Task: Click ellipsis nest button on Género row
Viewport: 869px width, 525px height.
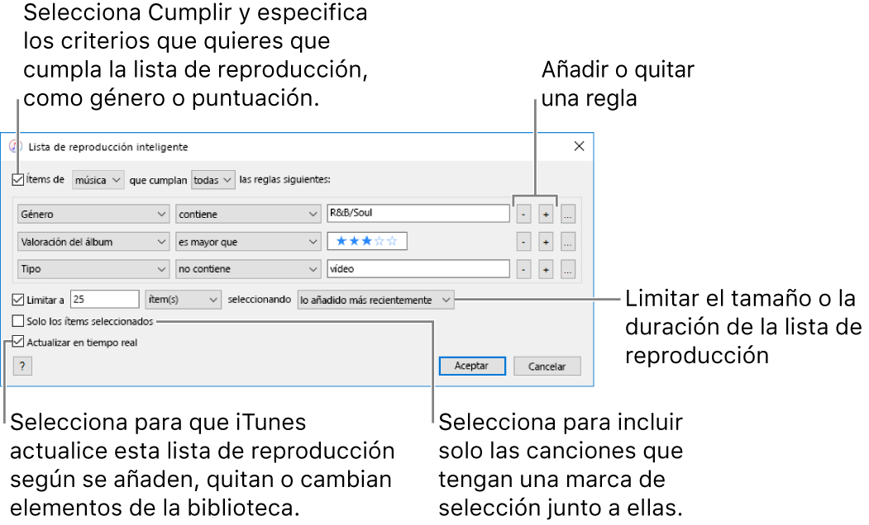Action: (568, 214)
